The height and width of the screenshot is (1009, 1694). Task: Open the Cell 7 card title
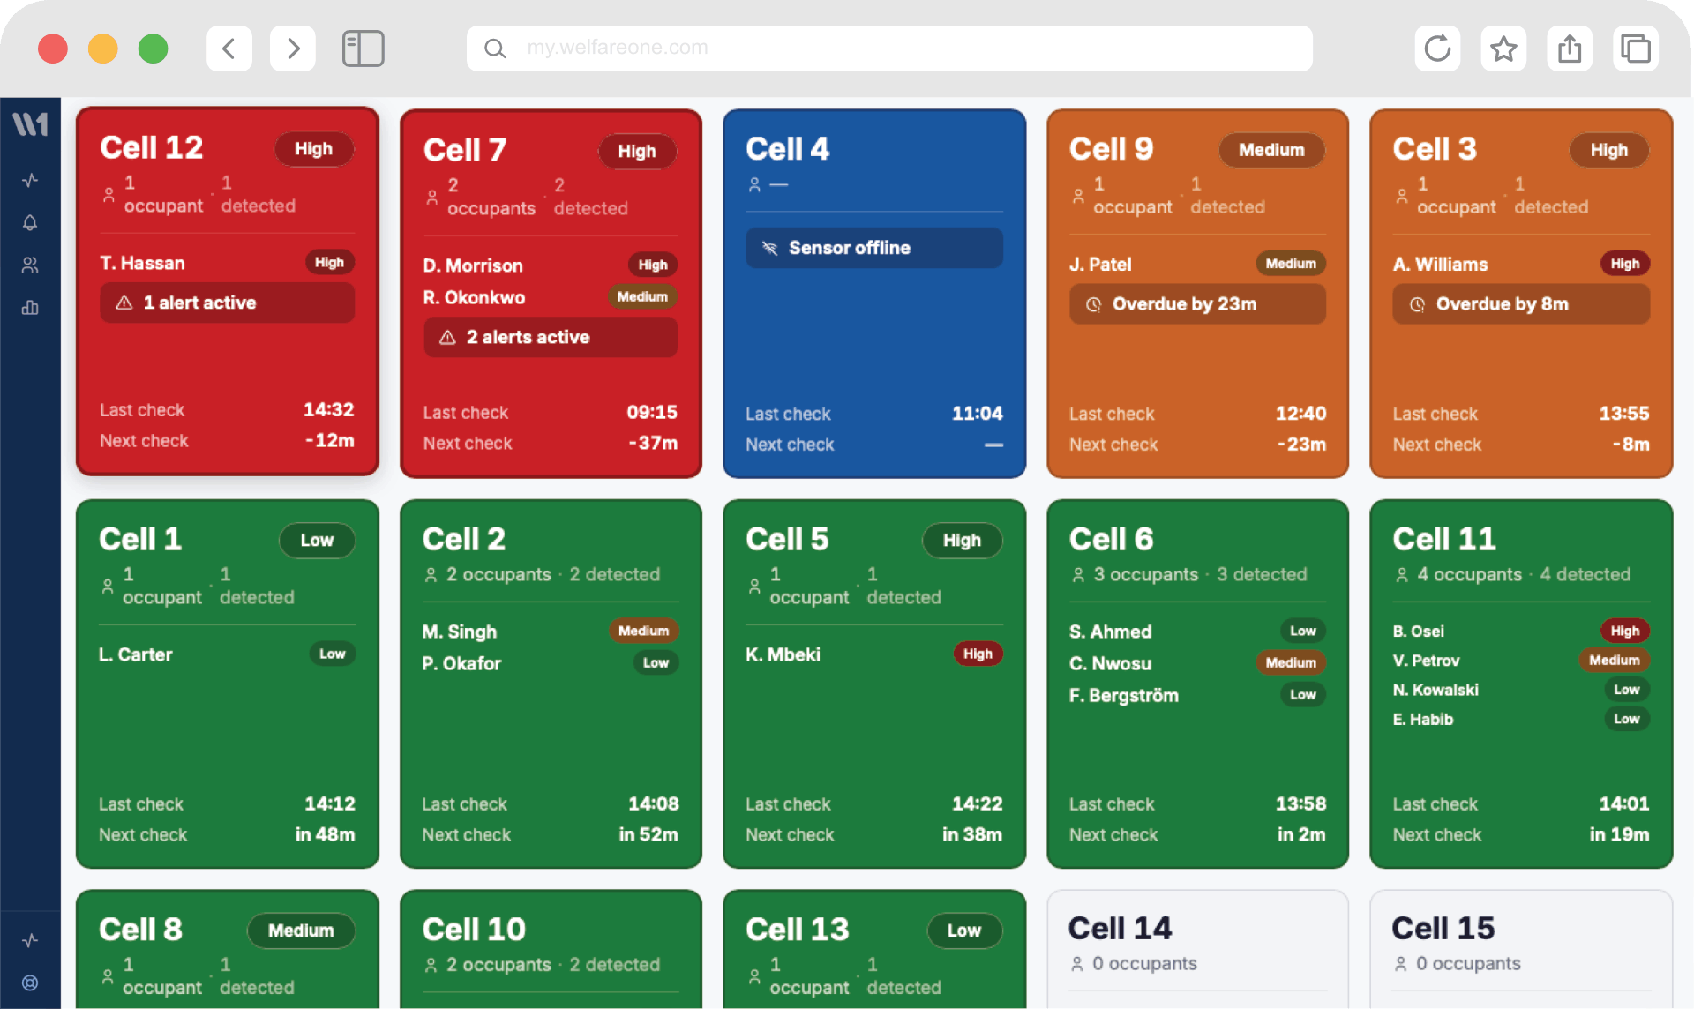[465, 151]
